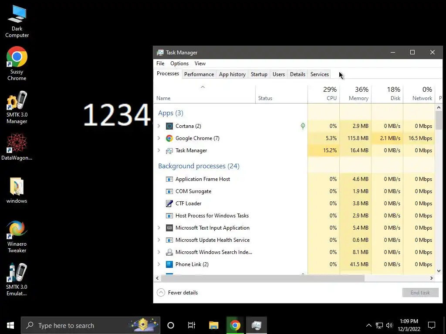Image resolution: width=446 pixels, height=334 pixels.
Task: Click the taskbar search box
Action: pyautogui.click(x=91, y=325)
